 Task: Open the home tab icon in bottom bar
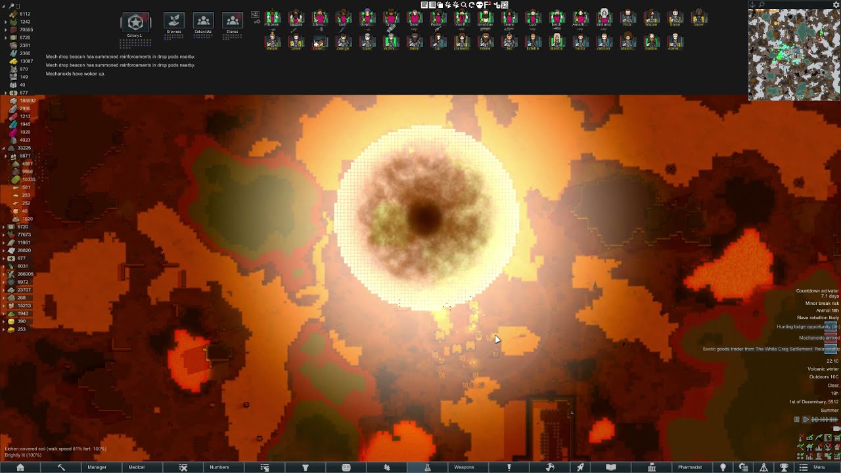pyautogui.click(x=20, y=467)
